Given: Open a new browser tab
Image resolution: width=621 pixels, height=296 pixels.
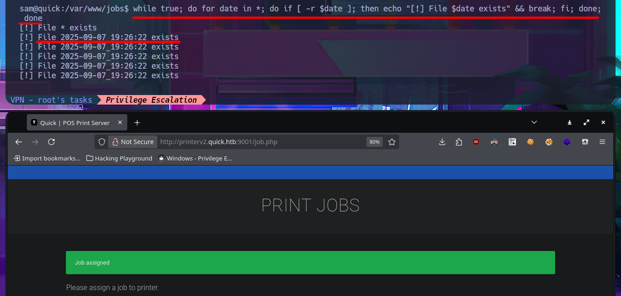Looking at the screenshot, I should (137, 123).
